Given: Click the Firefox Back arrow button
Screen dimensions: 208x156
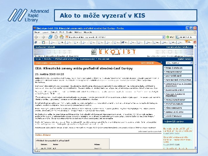Looking at the screenshot, I should (x=36, y=37).
